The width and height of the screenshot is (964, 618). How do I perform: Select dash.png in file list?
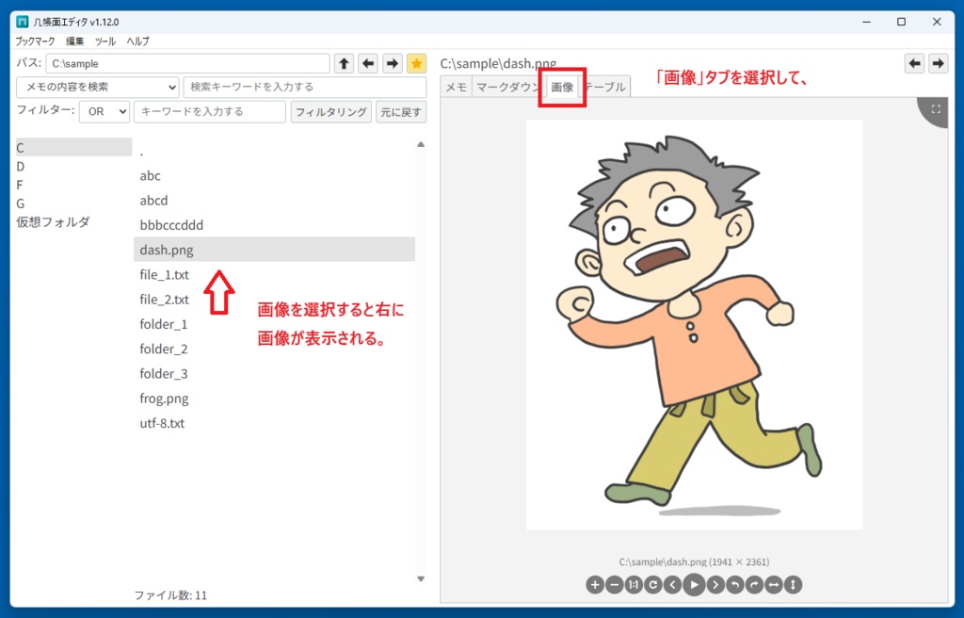[274, 250]
